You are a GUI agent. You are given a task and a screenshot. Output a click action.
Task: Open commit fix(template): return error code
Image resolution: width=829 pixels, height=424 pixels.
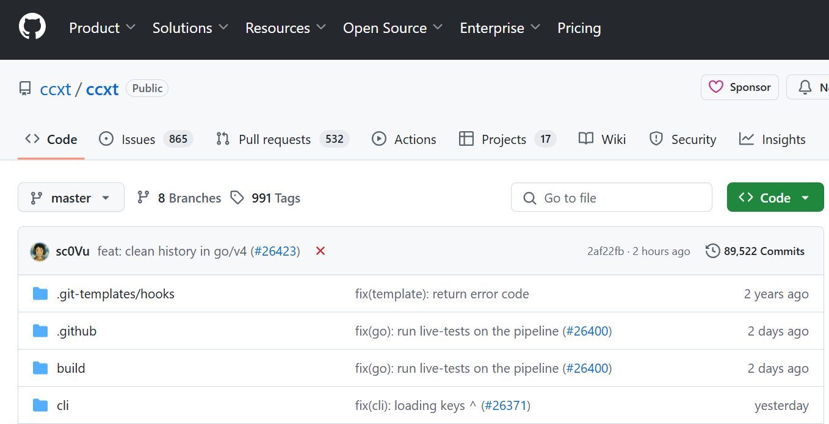point(442,294)
